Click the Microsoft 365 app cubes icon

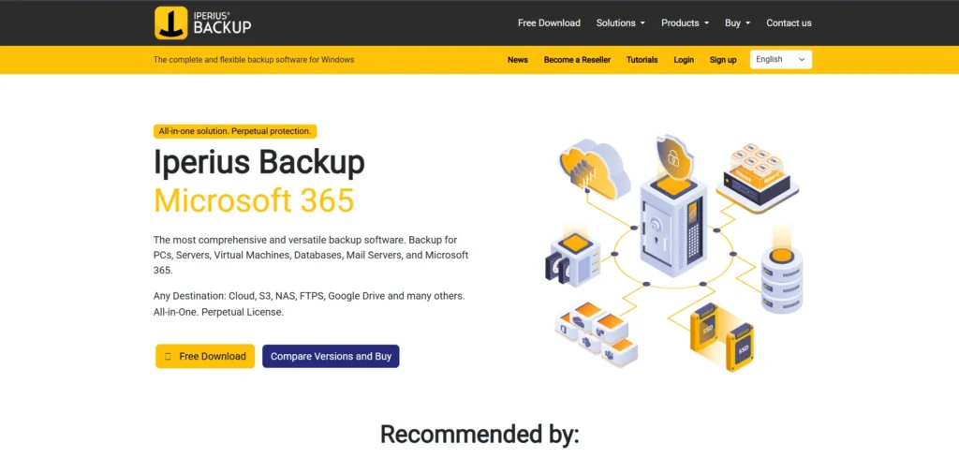coord(597,335)
